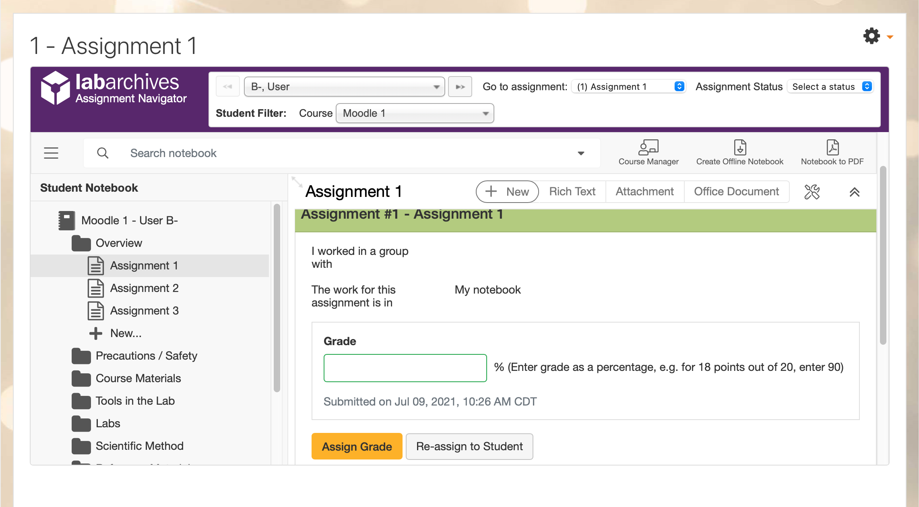Open the Go to assignment dropdown

tap(628, 87)
